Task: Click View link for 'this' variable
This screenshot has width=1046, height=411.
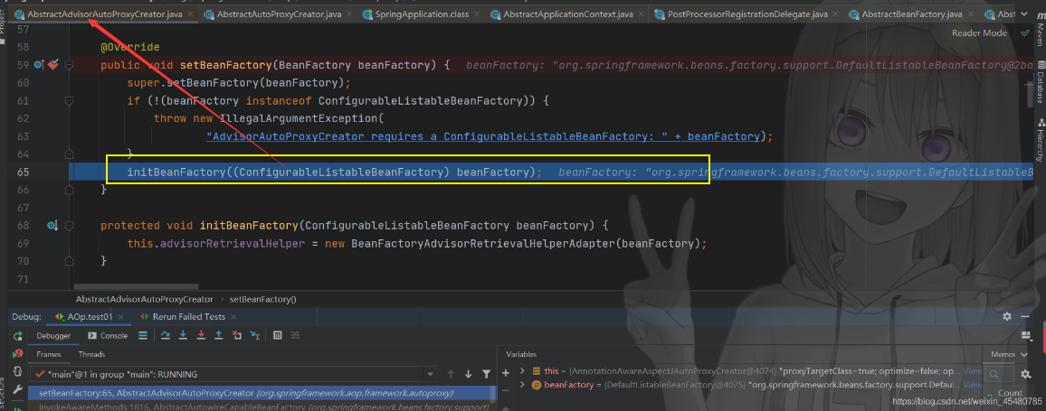Action: (x=972, y=371)
